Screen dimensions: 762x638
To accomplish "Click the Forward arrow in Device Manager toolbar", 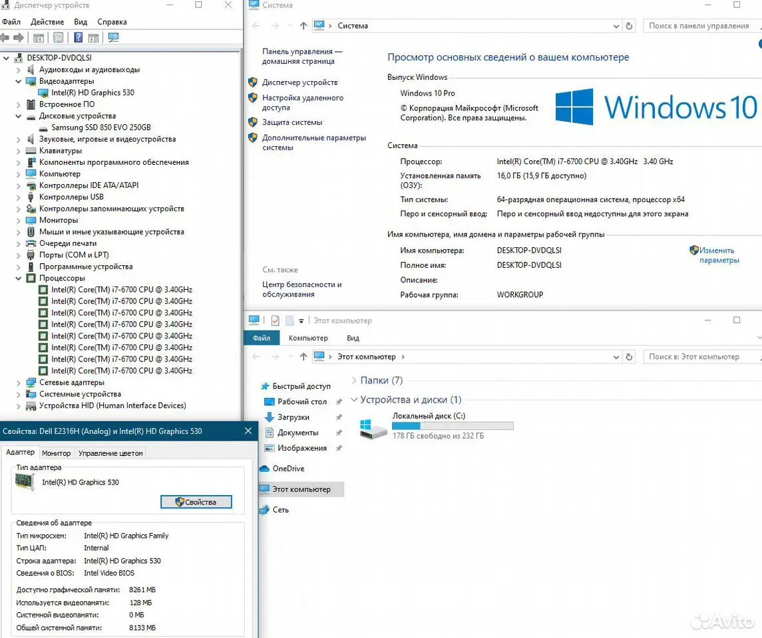I will pyautogui.click(x=19, y=37).
